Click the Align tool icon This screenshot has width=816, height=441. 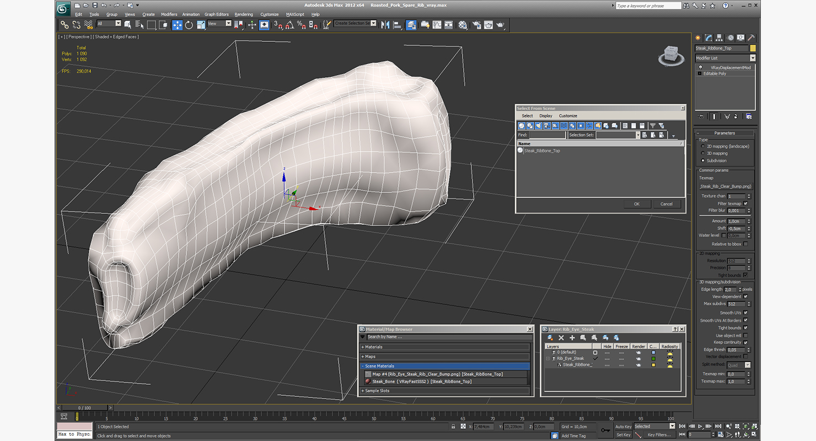(x=397, y=25)
